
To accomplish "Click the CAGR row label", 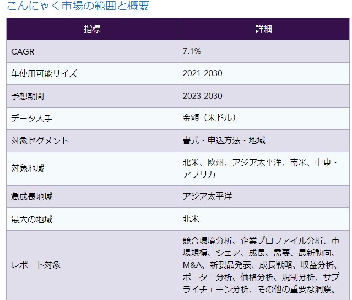I will coord(23,51).
